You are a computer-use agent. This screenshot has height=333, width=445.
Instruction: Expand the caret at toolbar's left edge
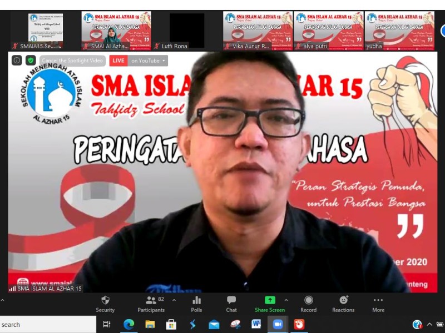coord(2,300)
